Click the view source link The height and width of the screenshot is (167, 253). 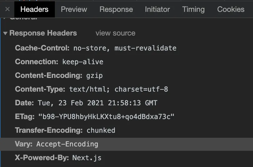click(x=115, y=33)
